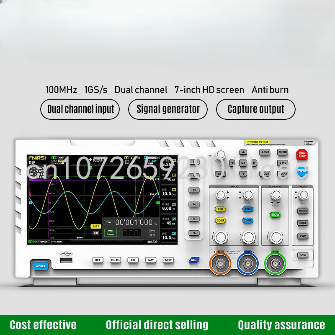Click the large horizontal timebase knob
The image size is (335, 335).
pyautogui.click(x=276, y=237)
